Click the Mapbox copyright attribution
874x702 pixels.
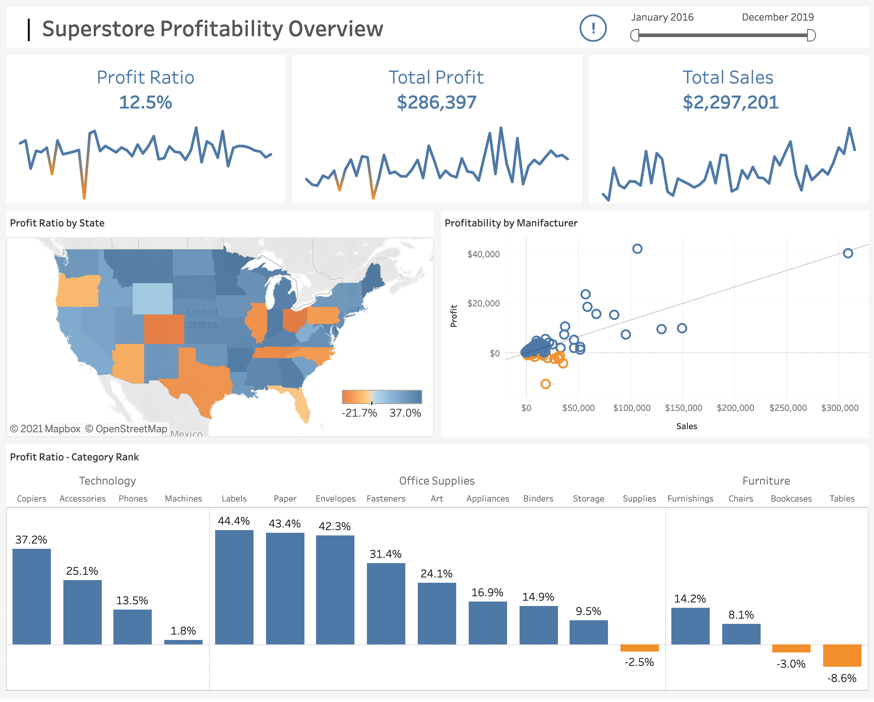click(44, 428)
